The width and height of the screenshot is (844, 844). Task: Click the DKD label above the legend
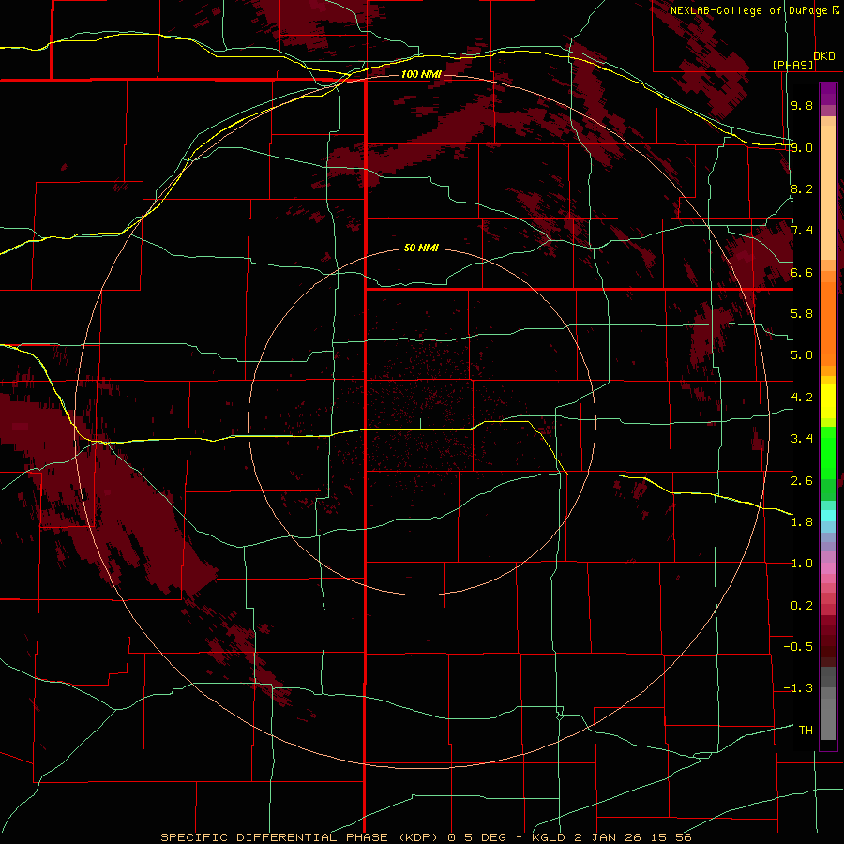[823, 56]
